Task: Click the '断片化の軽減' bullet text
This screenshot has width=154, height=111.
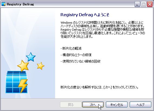Action: [71, 48]
